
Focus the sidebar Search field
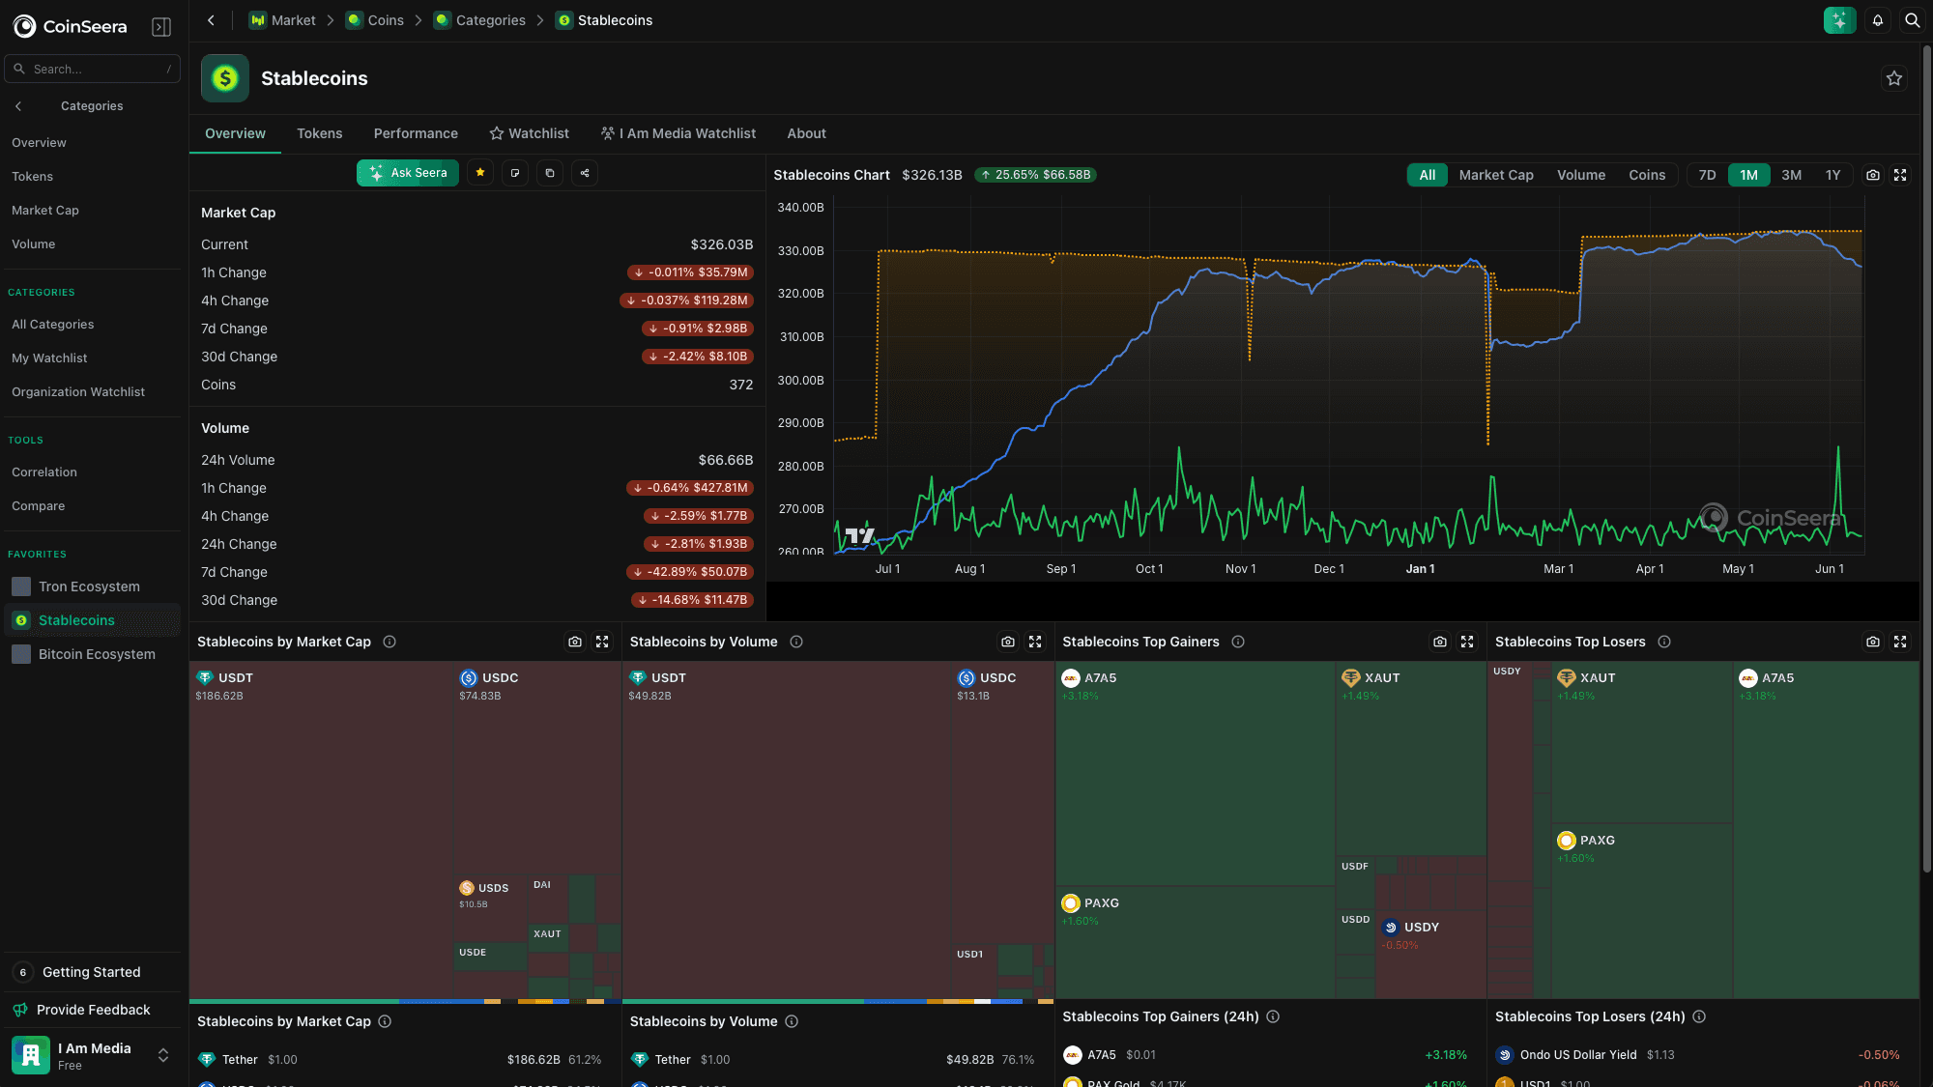click(93, 69)
